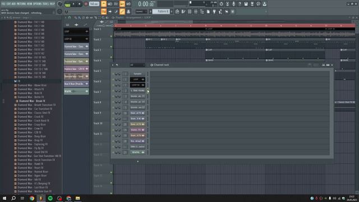
Task: Click the render export icon
Action: (x=252, y=4)
